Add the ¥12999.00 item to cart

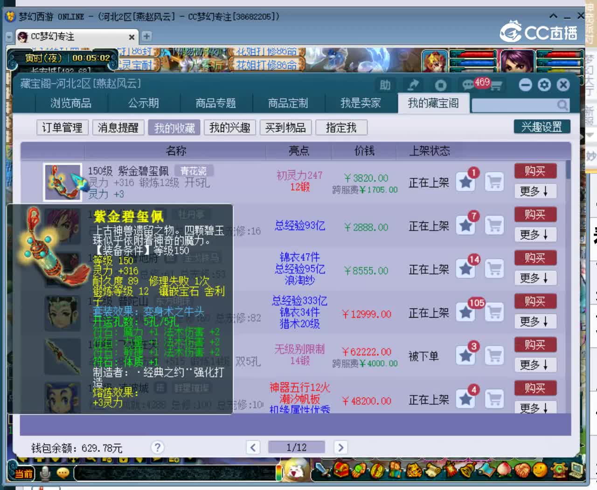click(x=494, y=312)
